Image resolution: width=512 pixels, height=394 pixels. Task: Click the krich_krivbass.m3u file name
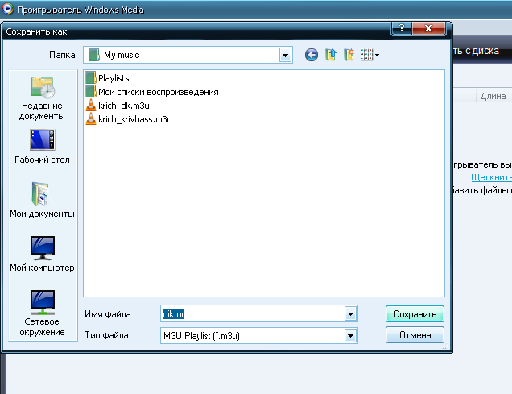click(135, 119)
